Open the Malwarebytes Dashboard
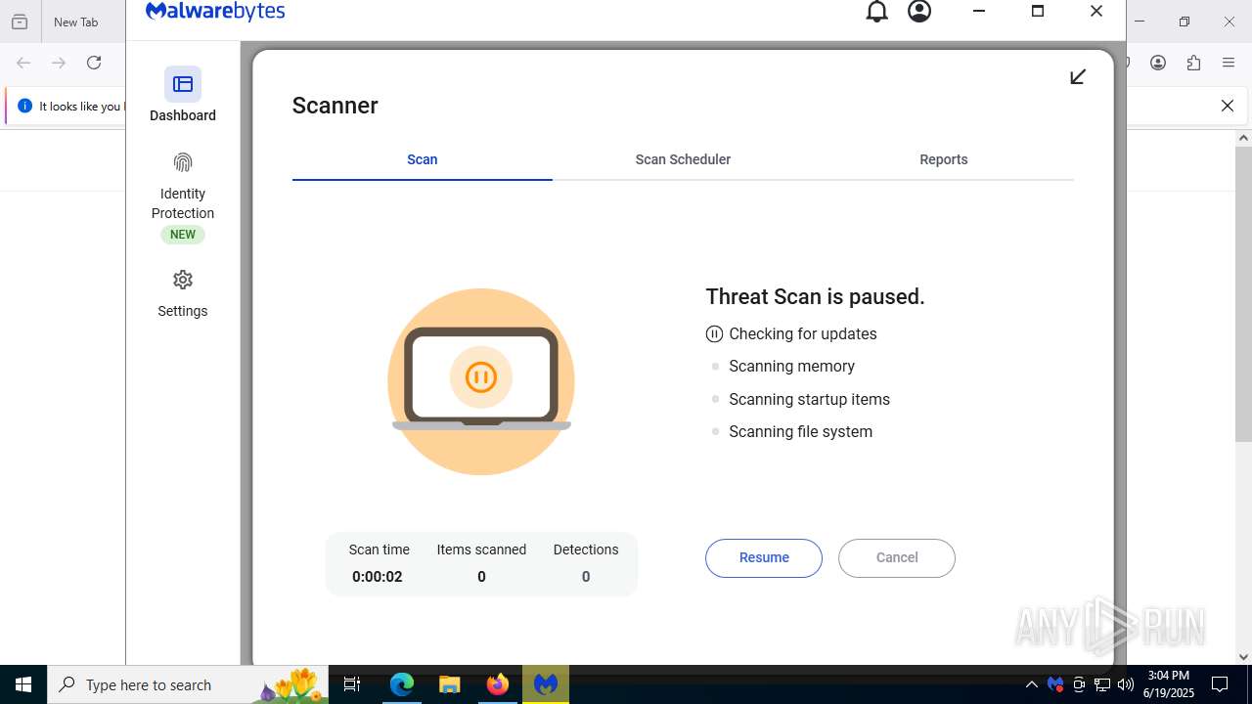Image resolution: width=1252 pixels, height=704 pixels. tap(183, 96)
